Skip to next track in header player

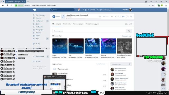click(x=88, y=10)
